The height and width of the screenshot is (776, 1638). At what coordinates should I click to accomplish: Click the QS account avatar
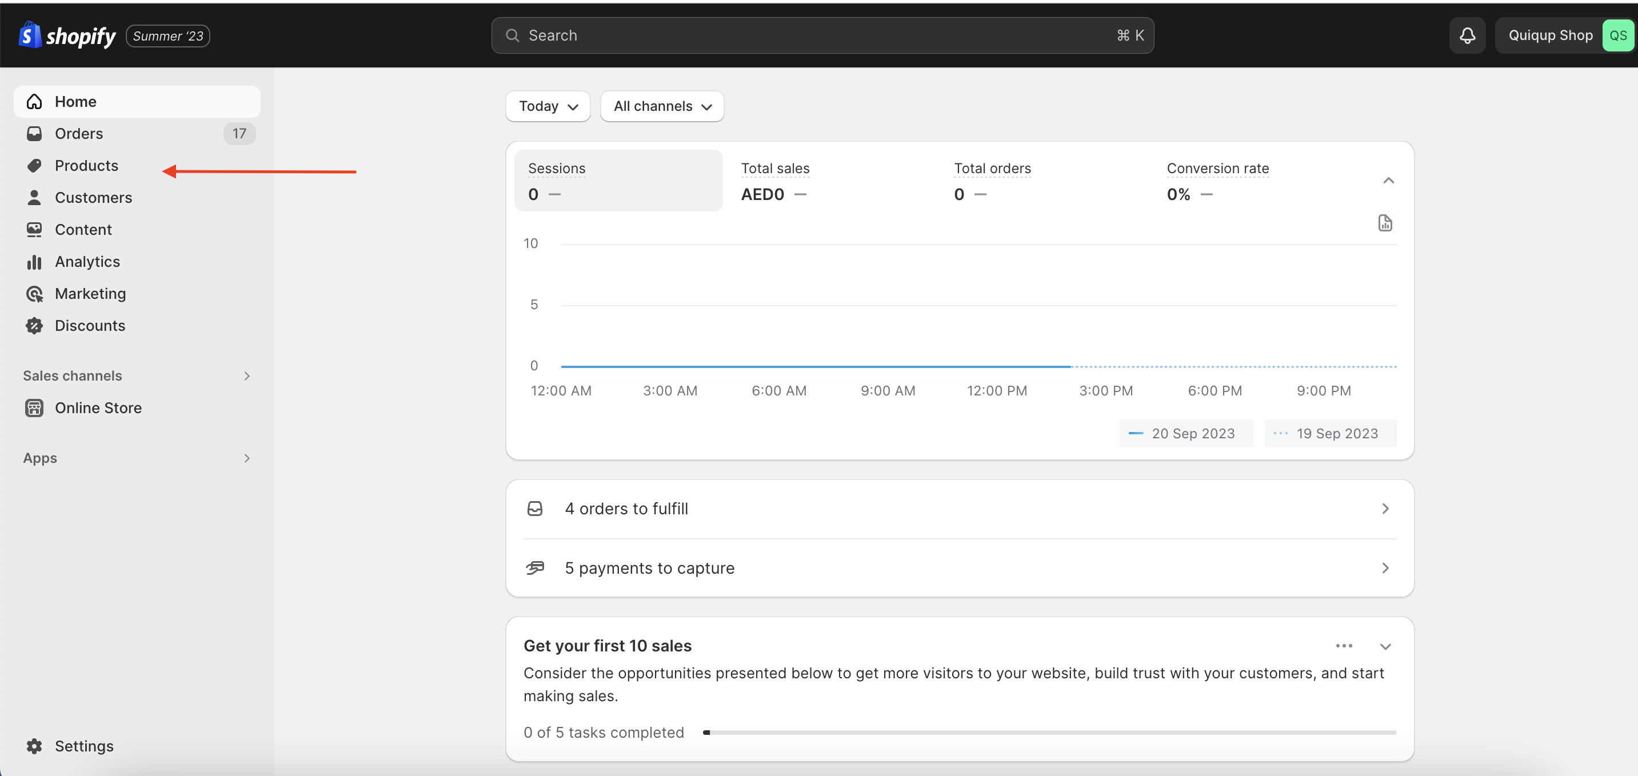click(1617, 35)
